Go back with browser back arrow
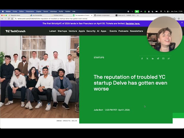Screen dimensions: 184x138 click(x=2, y=19)
